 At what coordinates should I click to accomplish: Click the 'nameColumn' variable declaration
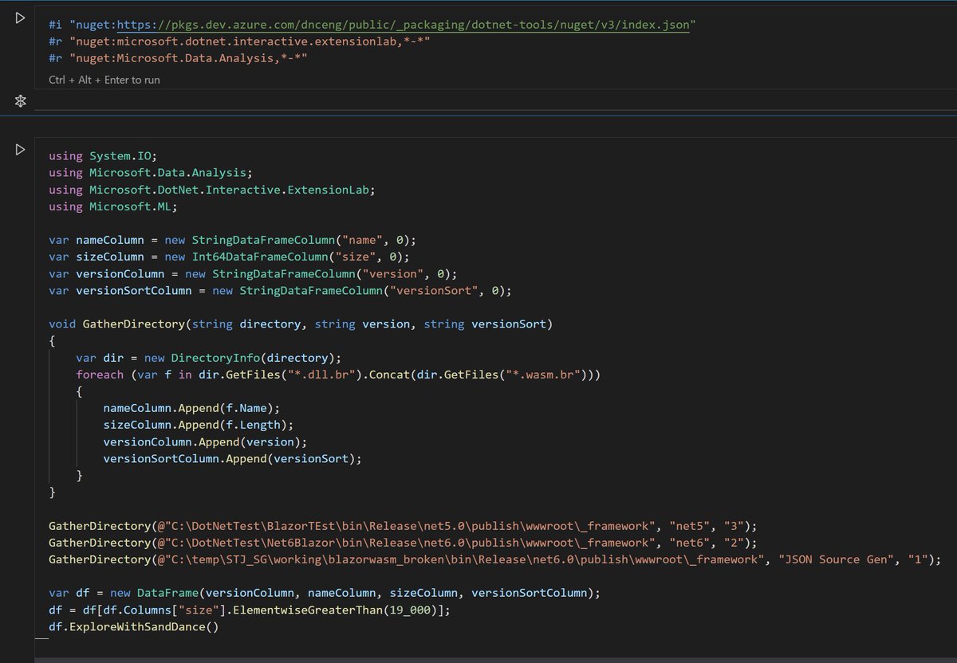click(110, 240)
